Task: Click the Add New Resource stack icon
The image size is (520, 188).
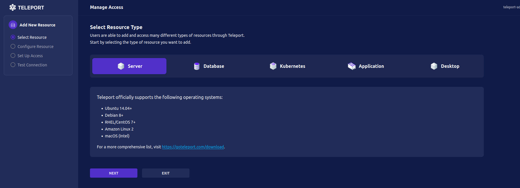Action: [13, 25]
